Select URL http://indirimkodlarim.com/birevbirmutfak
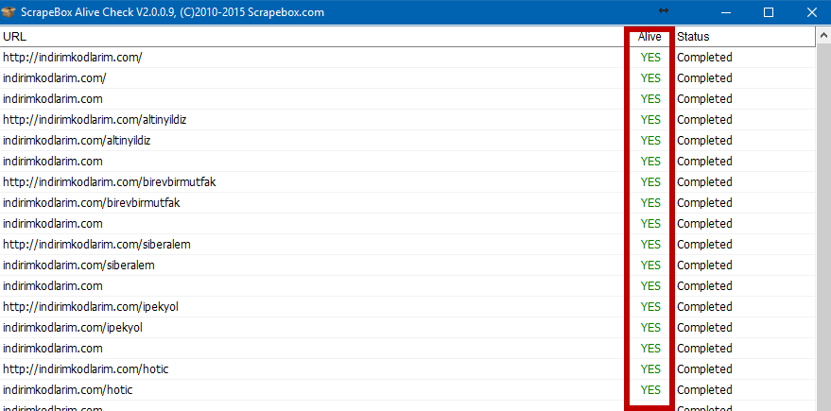831x411 pixels. 109,182
